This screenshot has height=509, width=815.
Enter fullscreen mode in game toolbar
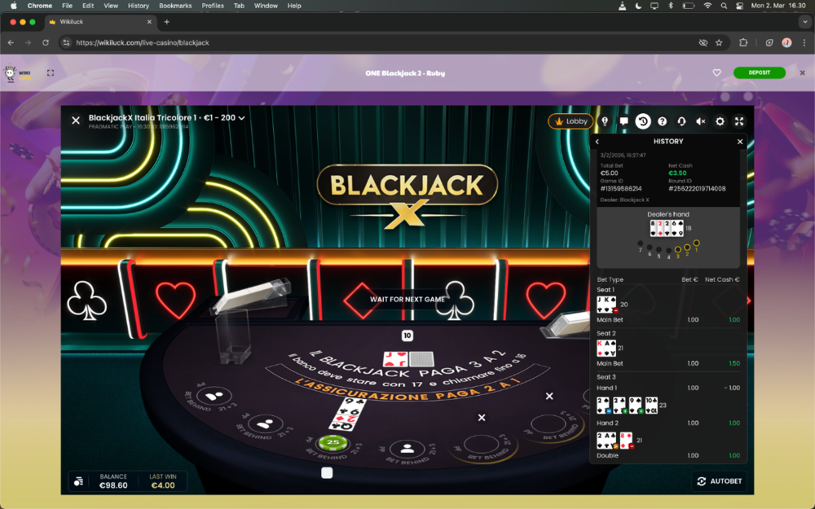[739, 121]
